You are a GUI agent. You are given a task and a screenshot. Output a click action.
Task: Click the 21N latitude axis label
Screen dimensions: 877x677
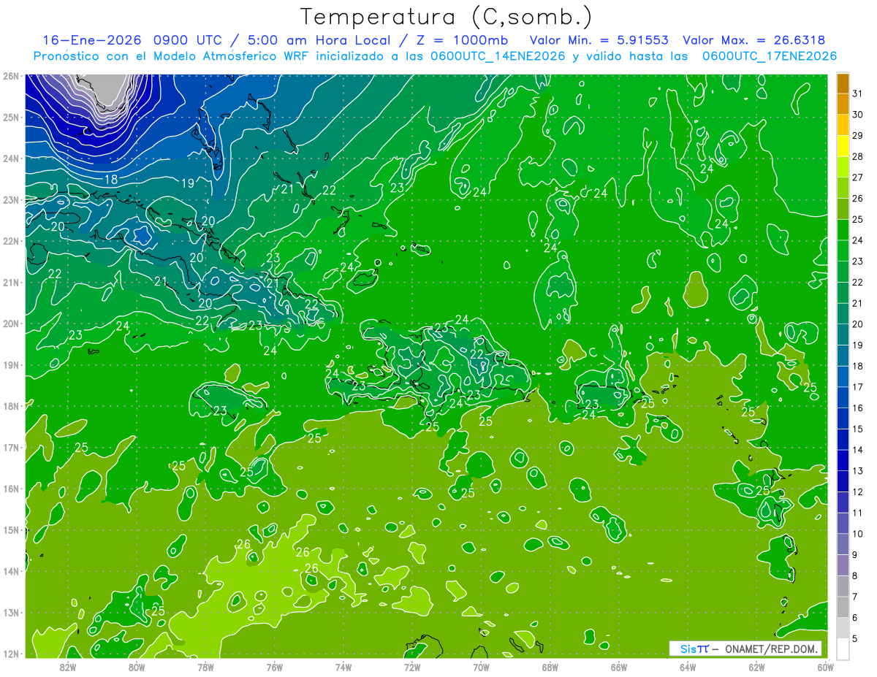[10, 283]
